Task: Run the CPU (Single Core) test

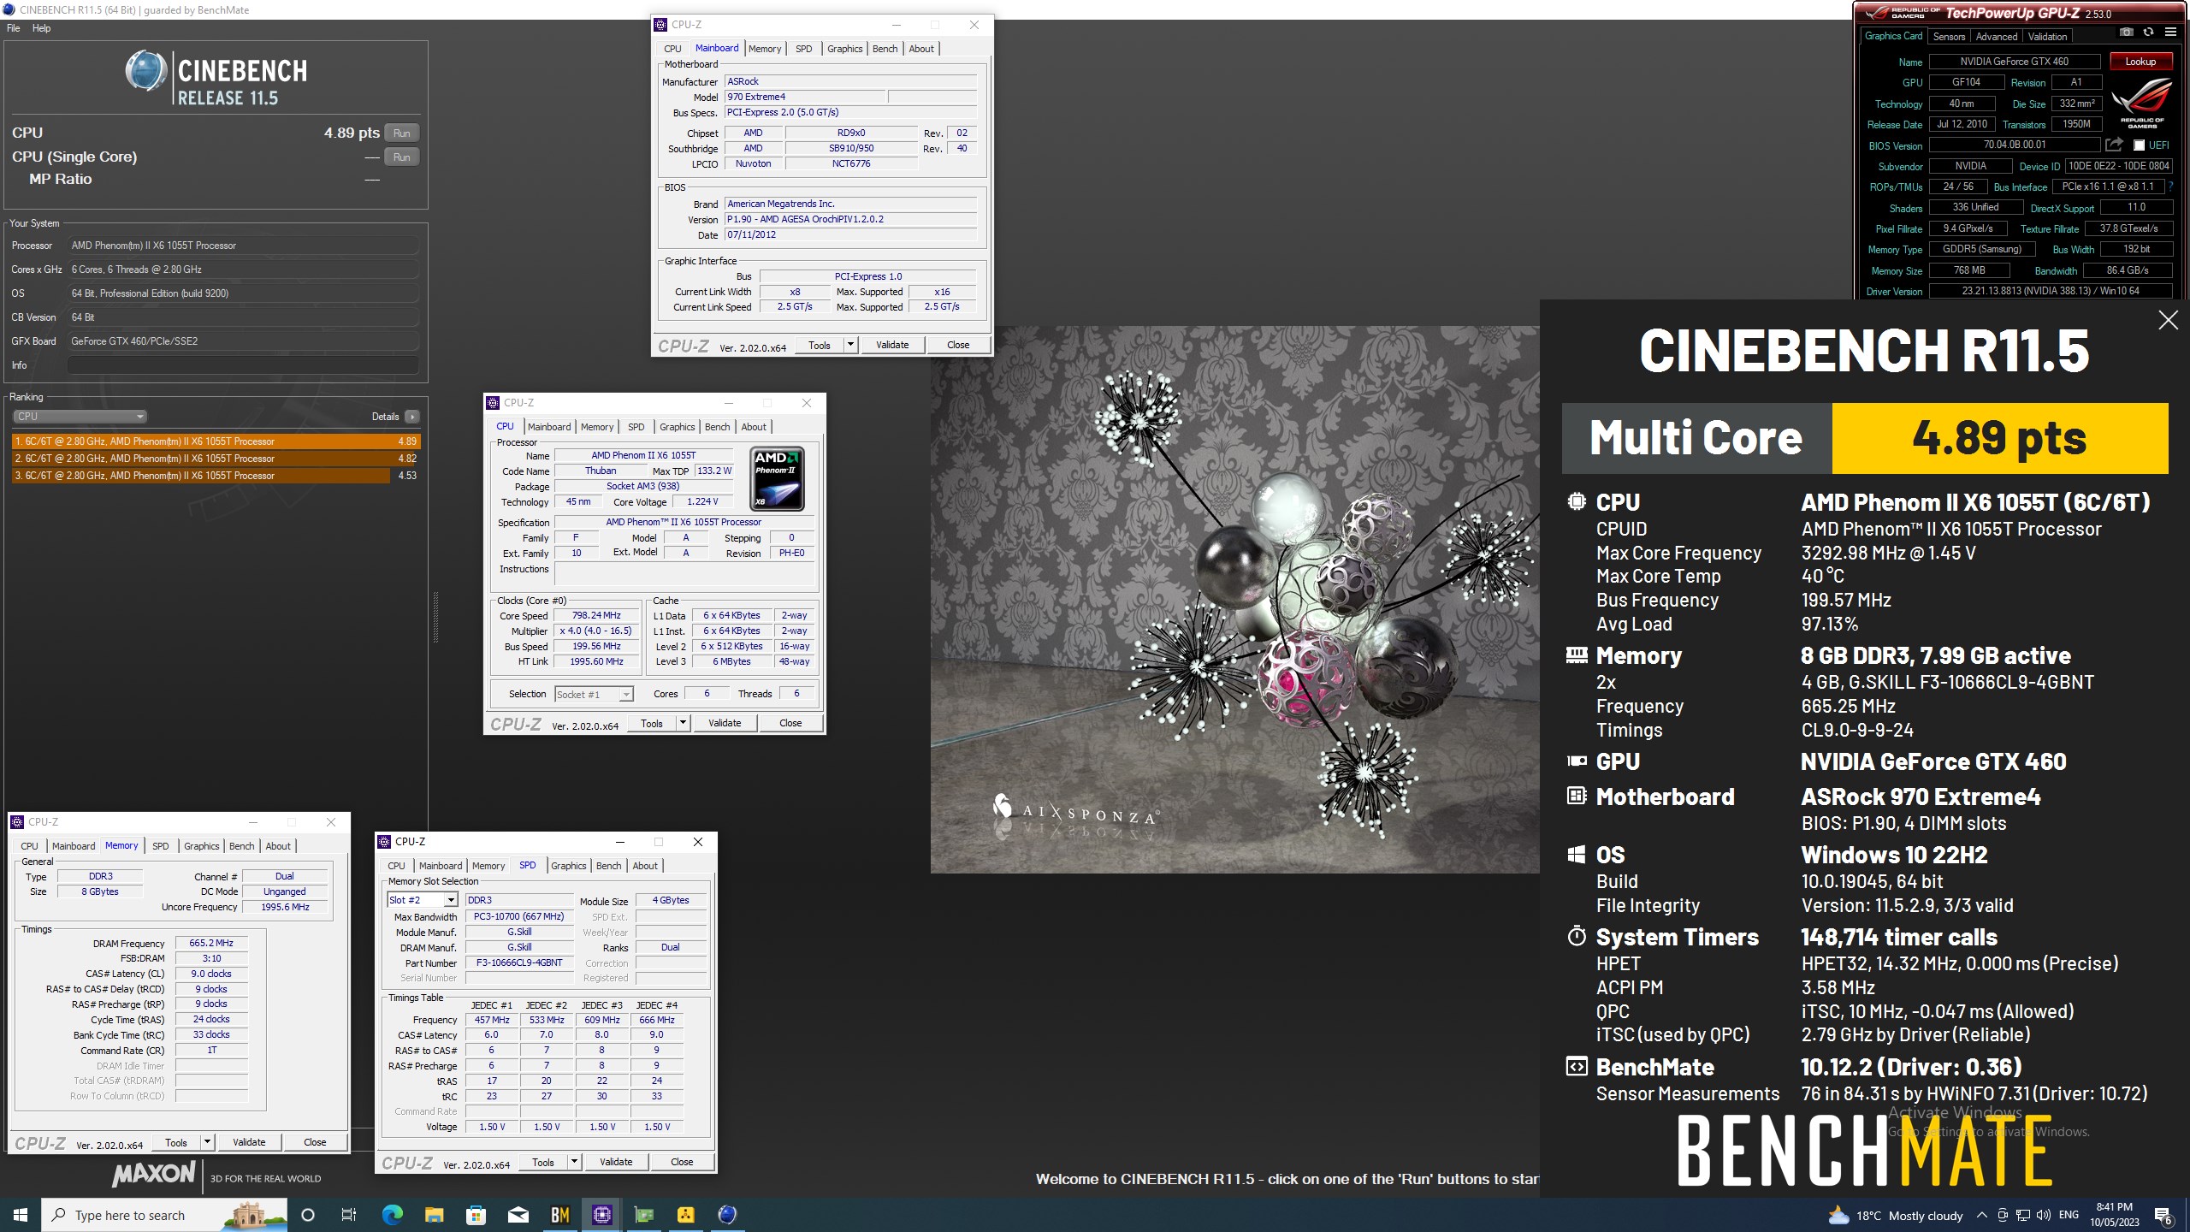Action: pos(401,157)
